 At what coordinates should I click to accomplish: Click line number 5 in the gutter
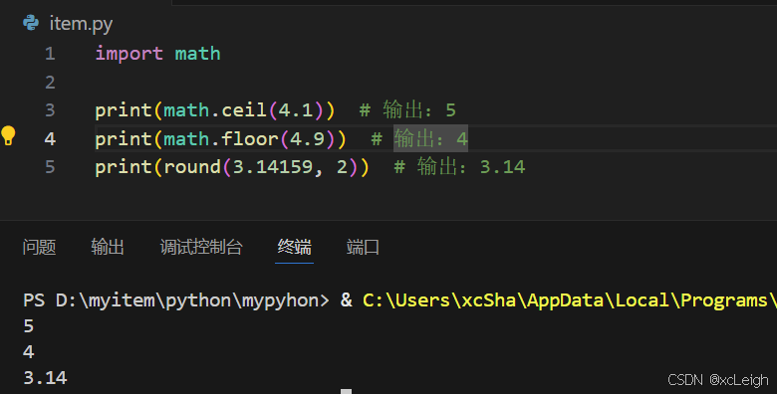coord(50,167)
